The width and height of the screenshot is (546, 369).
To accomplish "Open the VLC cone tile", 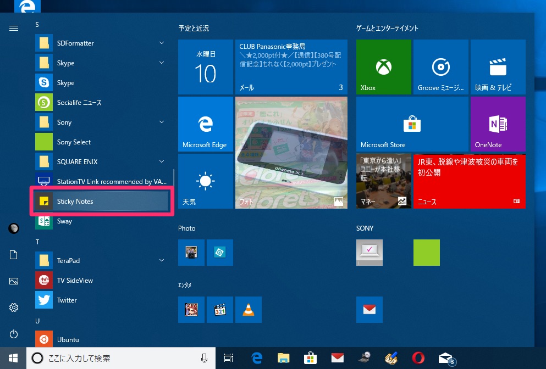I will [249, 310].
